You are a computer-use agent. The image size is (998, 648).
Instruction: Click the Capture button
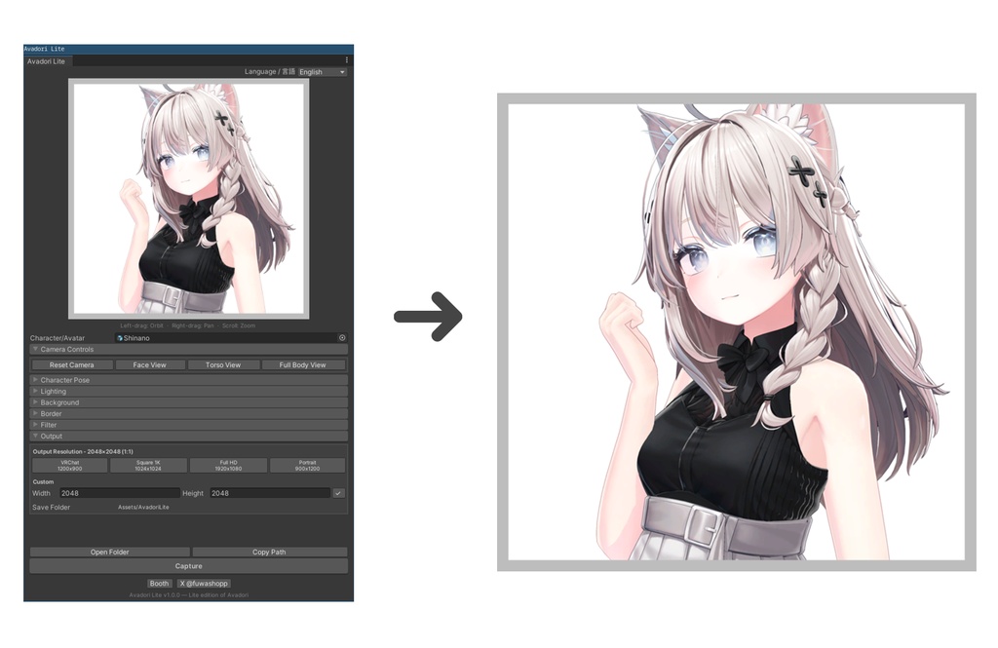click(188, 566)
